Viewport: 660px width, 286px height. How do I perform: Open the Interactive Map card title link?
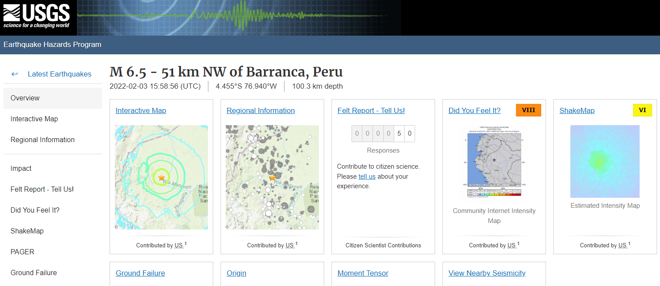(x=141, y=110)
